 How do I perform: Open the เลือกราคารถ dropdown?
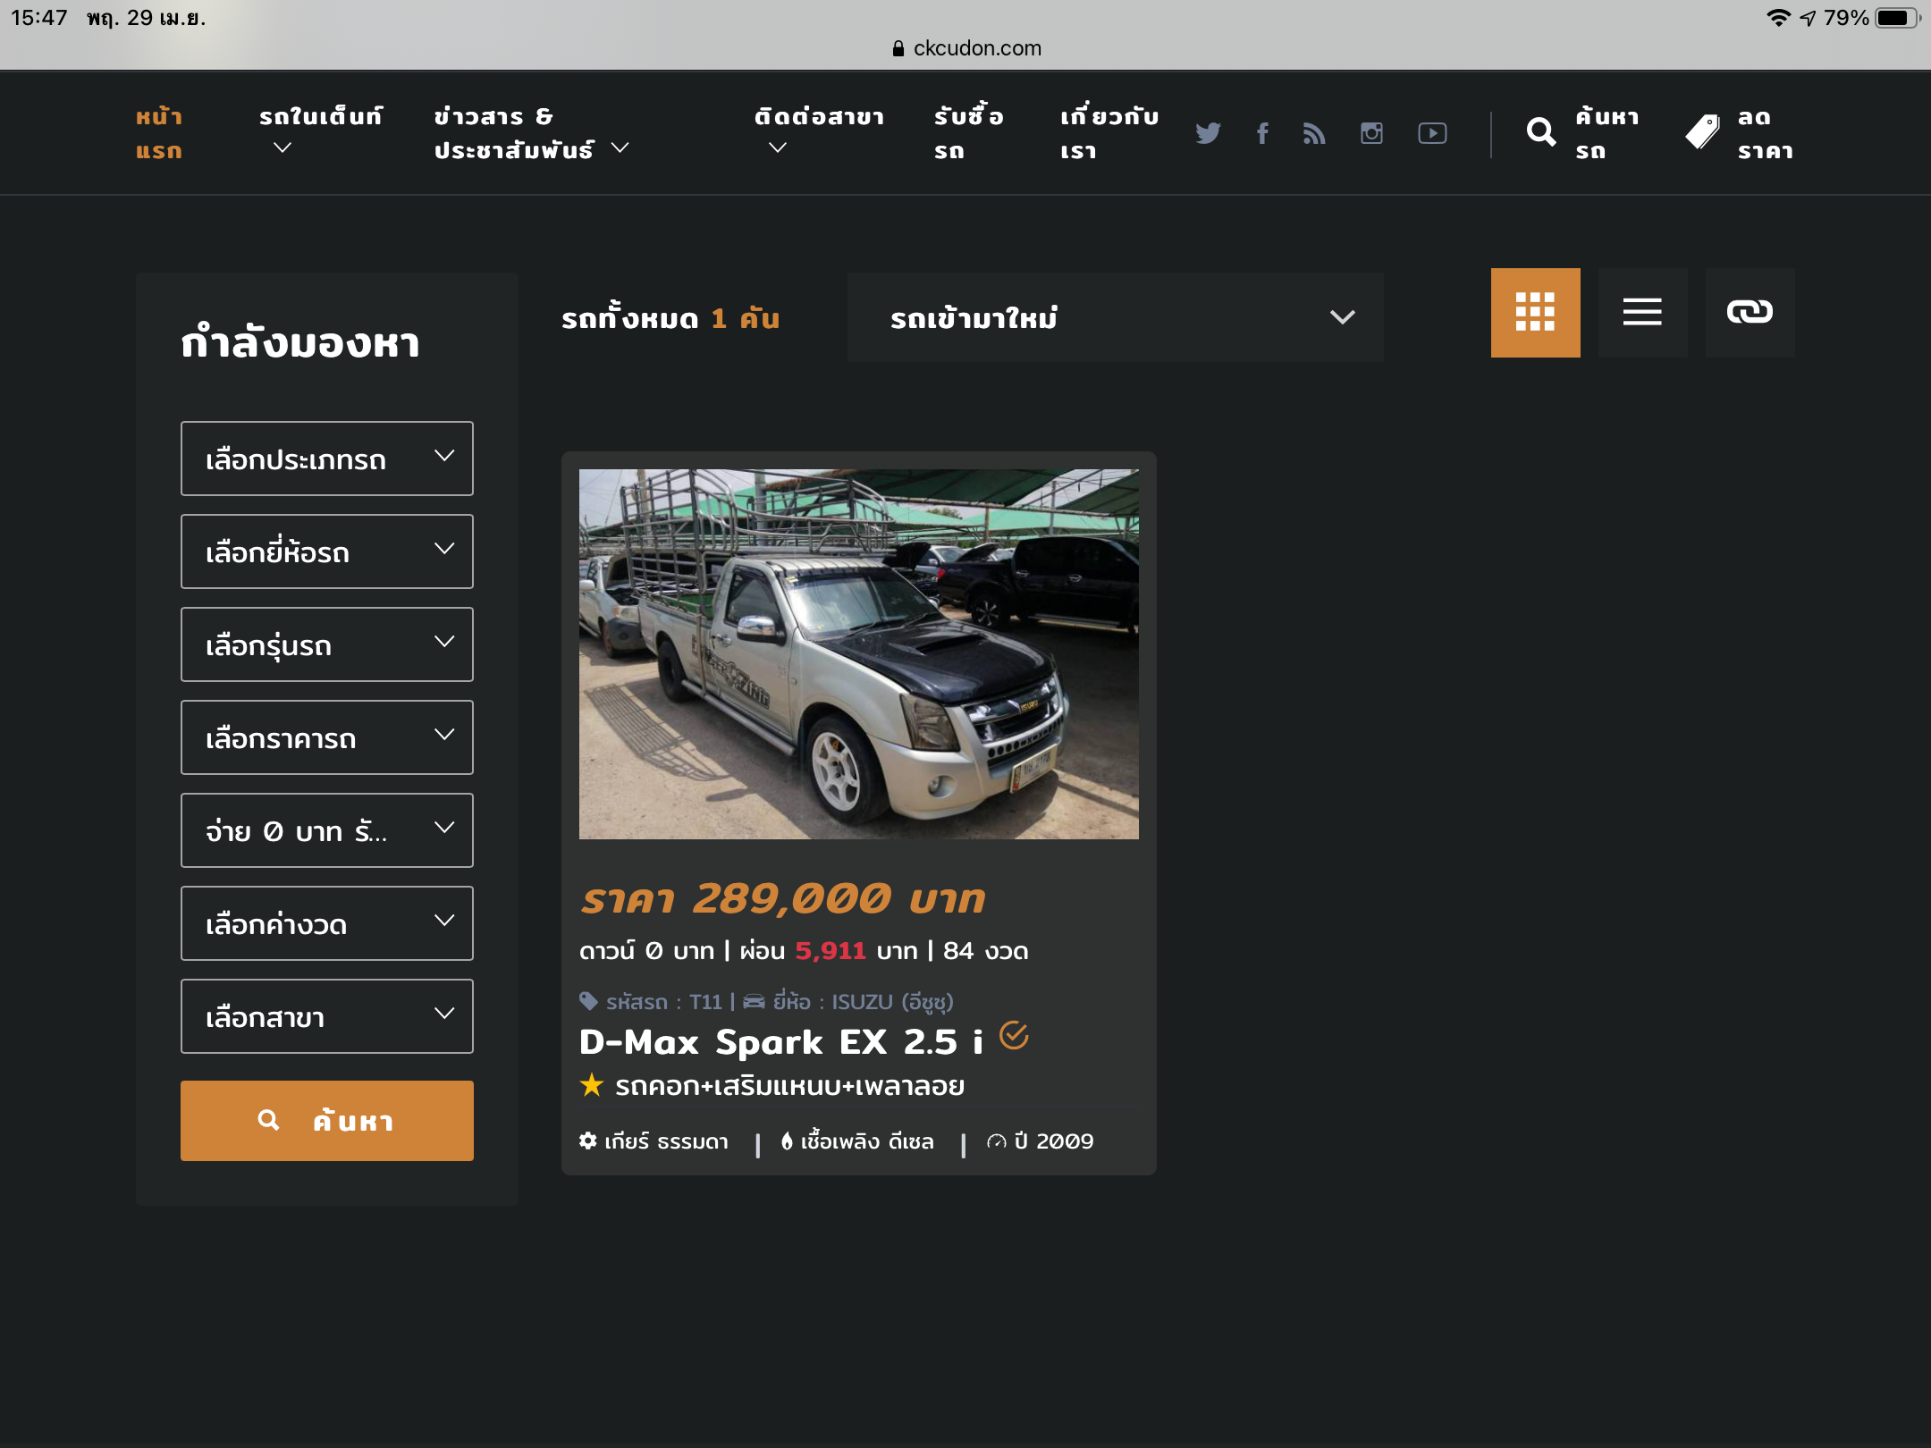(x=327, y=737)
